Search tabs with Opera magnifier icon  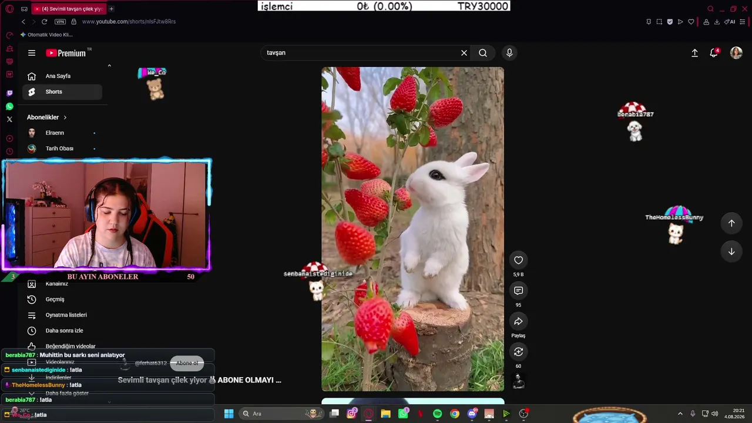tap(710, 9)
